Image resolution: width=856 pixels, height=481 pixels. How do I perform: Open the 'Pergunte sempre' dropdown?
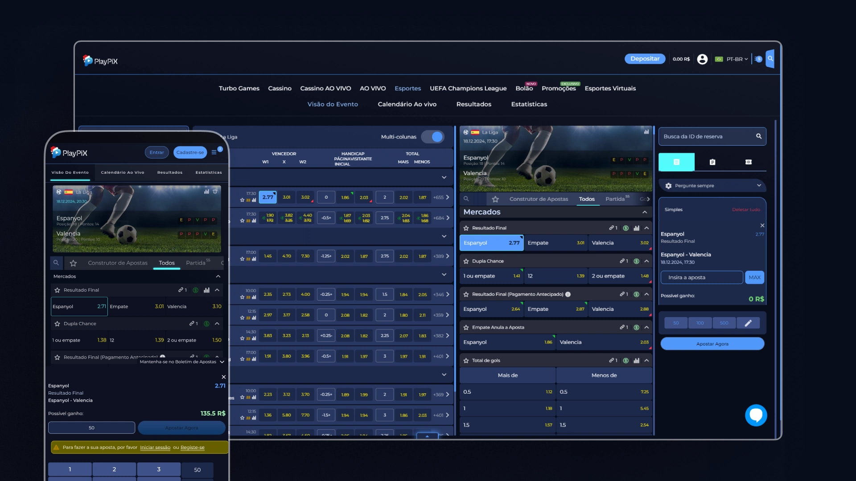click(x=712, y=186)
